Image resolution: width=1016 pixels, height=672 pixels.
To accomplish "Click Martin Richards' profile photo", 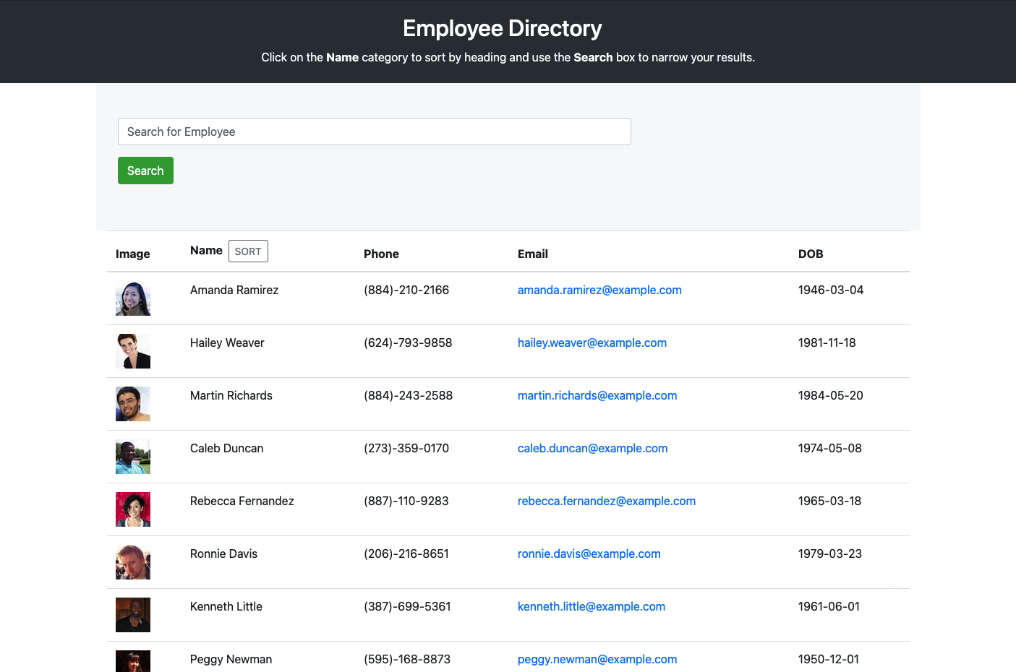I will coord(133,404).
